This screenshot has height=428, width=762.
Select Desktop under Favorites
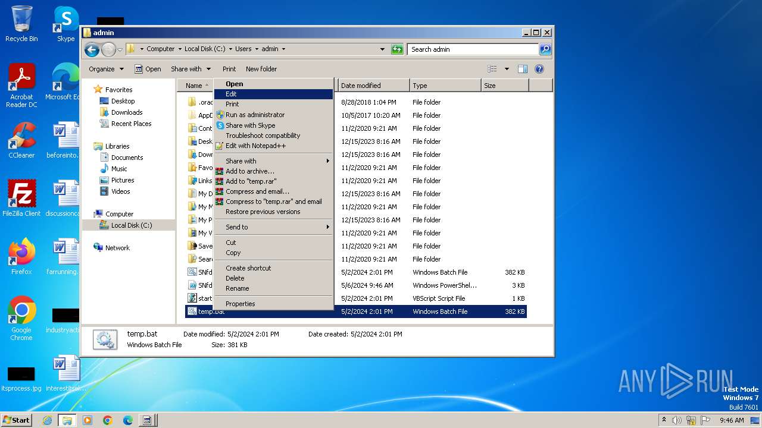click(123, 101)
